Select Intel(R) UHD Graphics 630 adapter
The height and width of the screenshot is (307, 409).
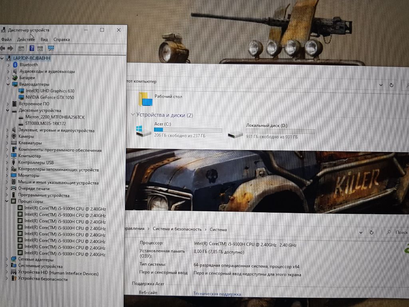tap(50, 91)
